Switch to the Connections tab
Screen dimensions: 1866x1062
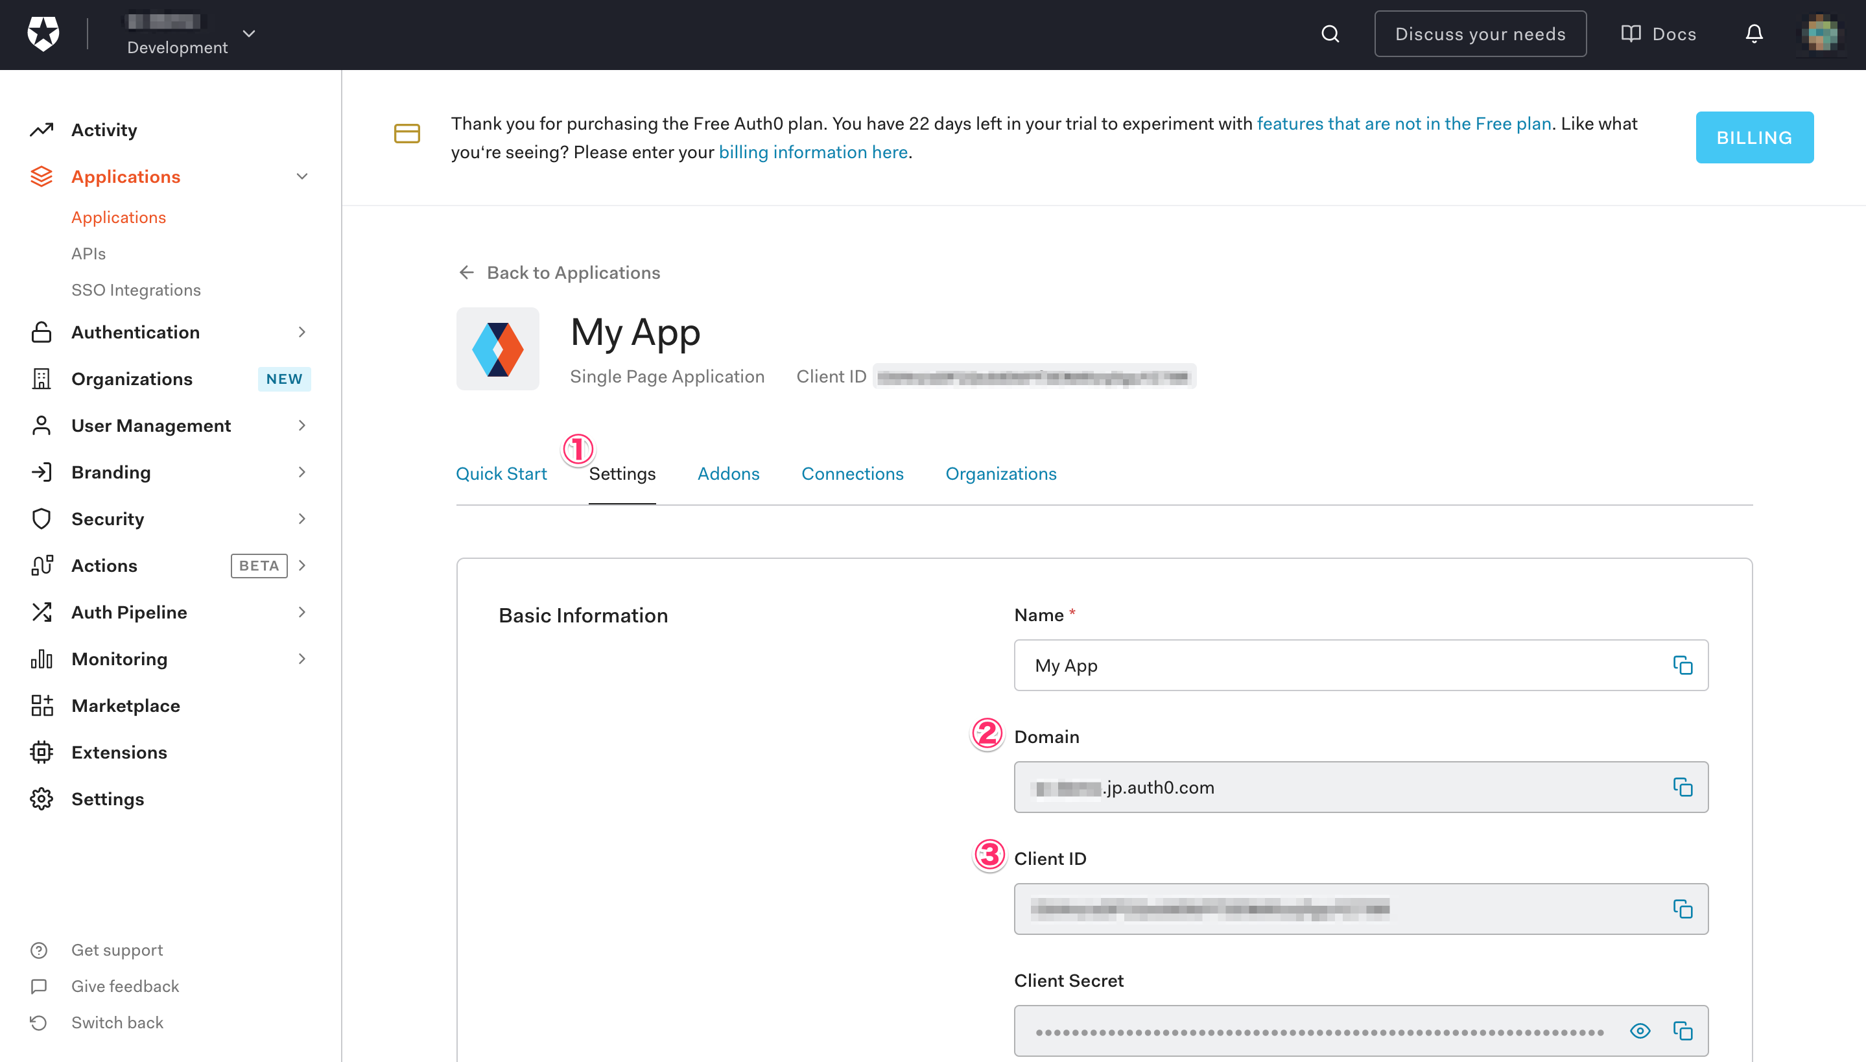pos(852,473)
